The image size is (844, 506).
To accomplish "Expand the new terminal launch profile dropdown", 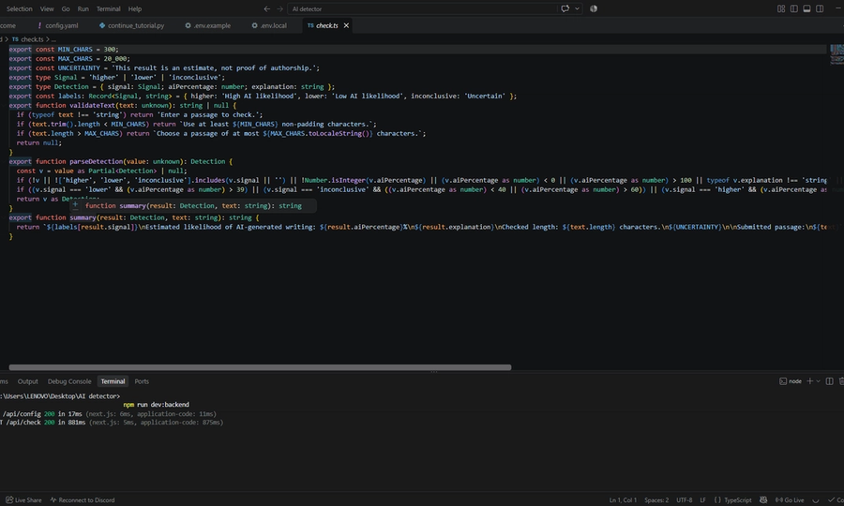I will [818, 381].
